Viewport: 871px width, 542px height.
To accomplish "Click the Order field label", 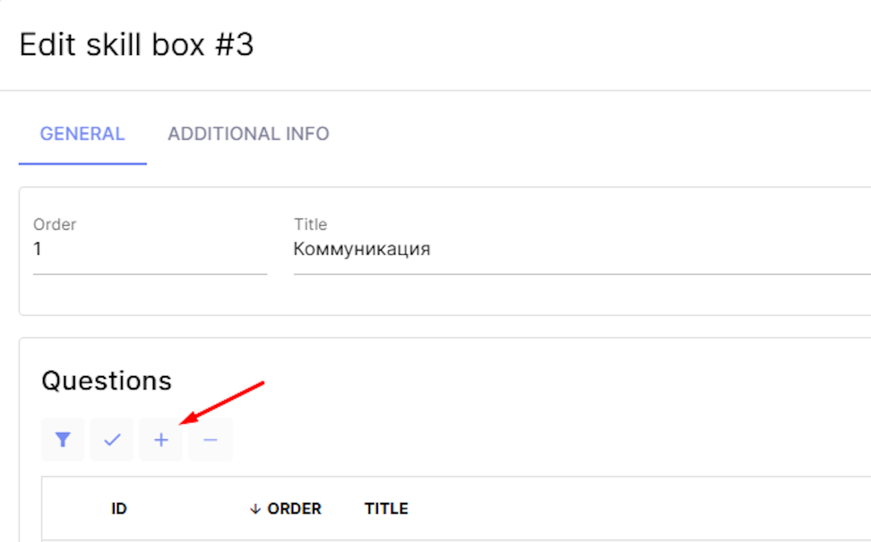I will [55, 225].
